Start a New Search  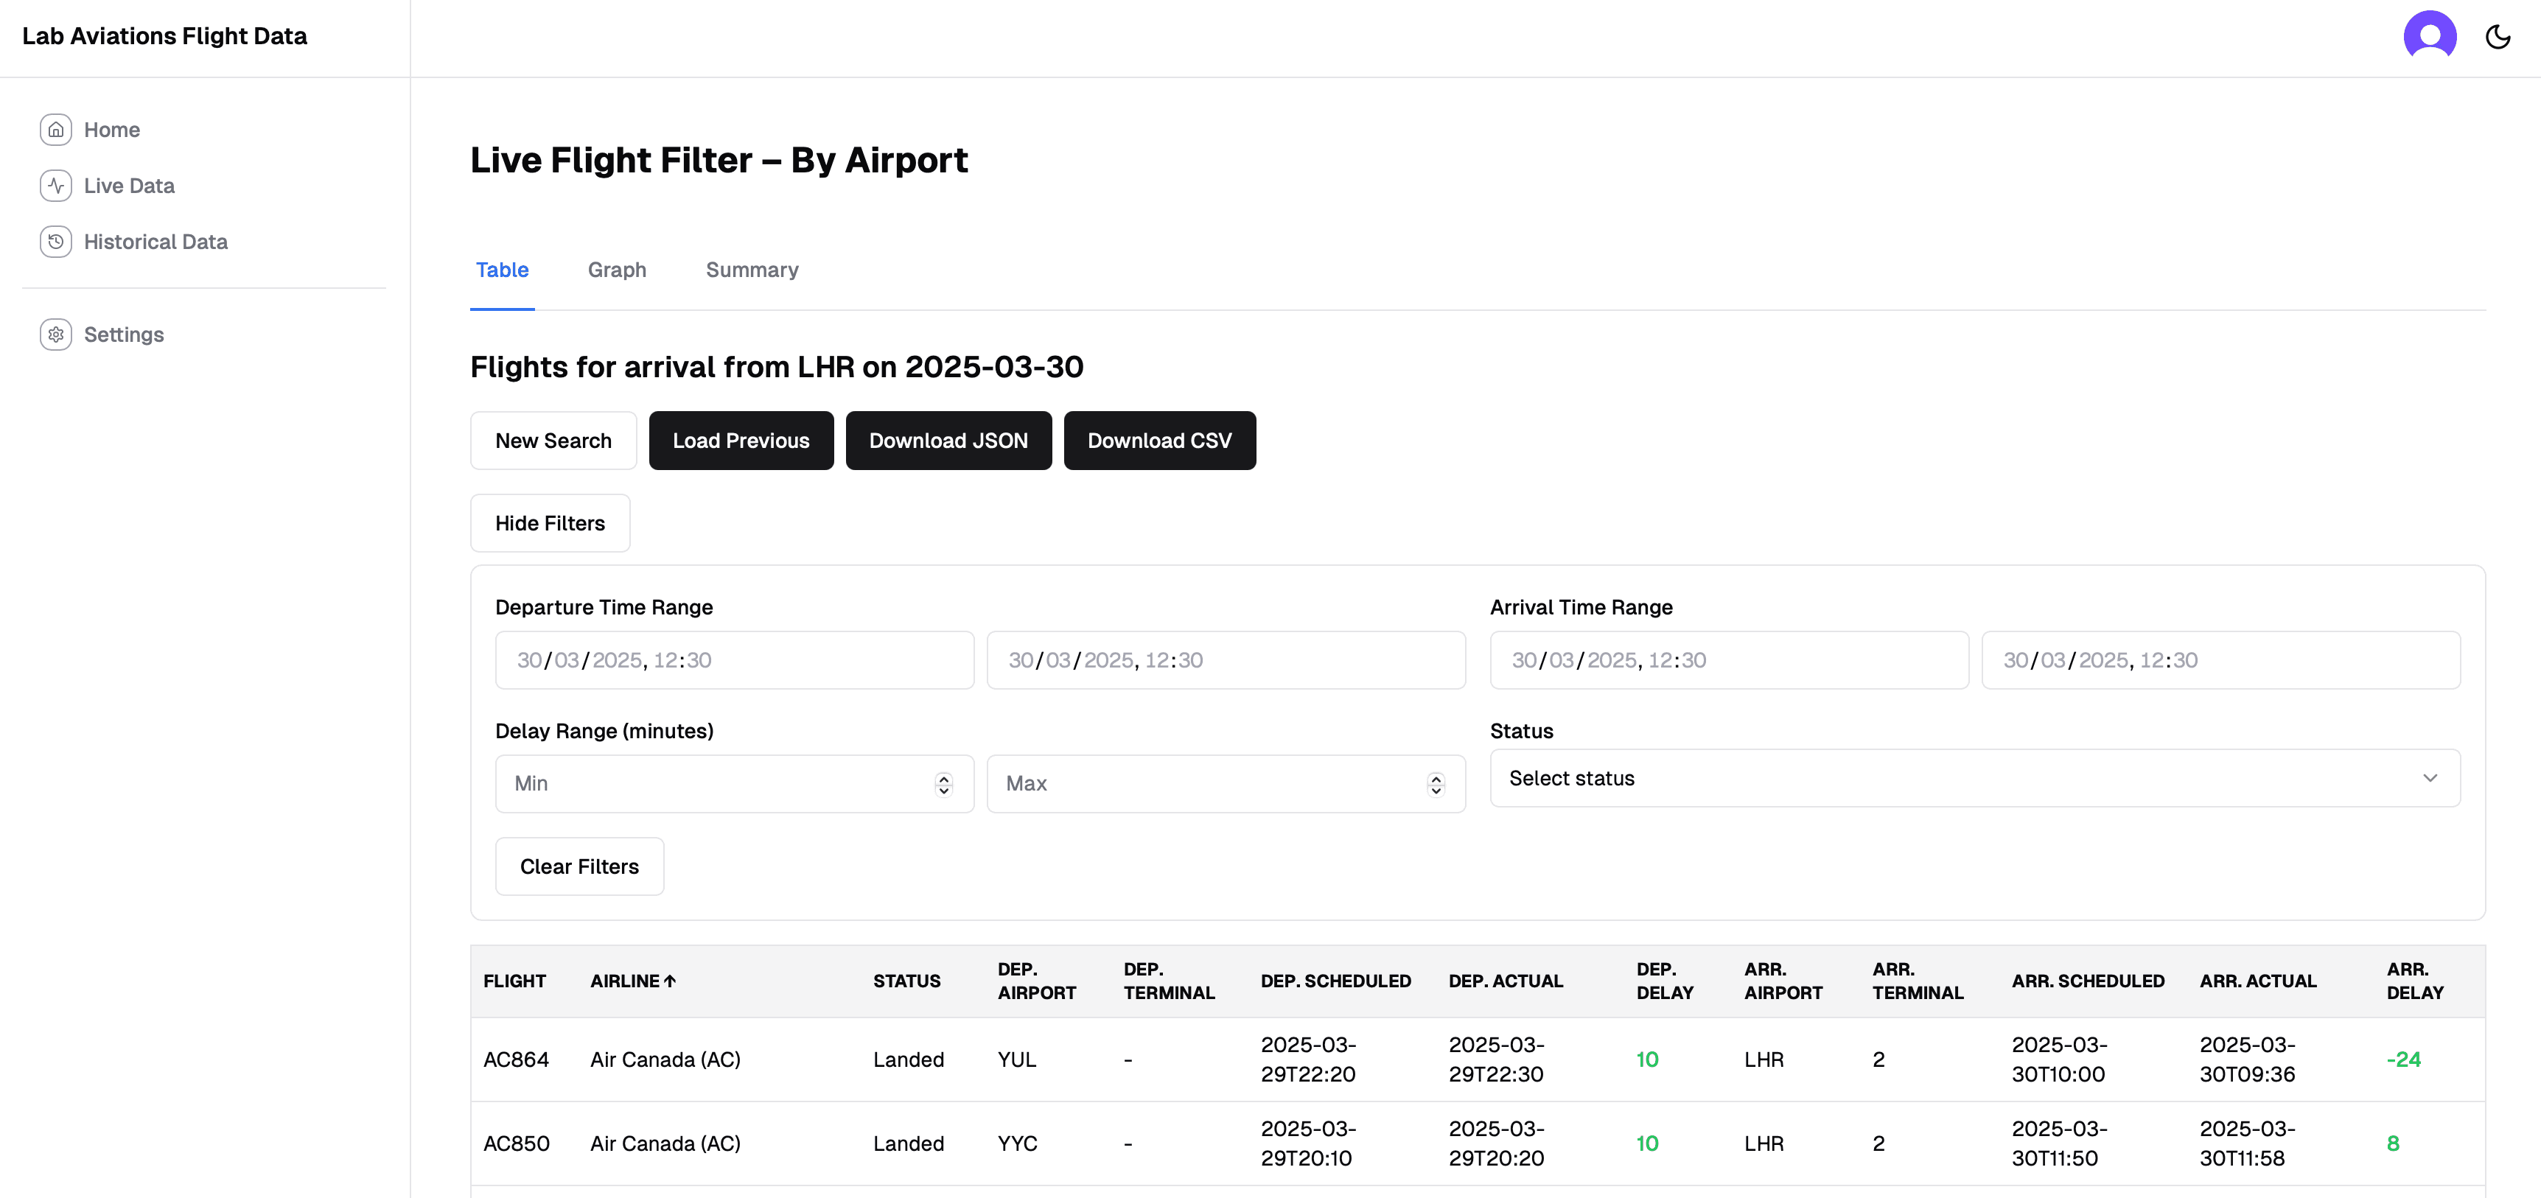click(x=553, y=440)
